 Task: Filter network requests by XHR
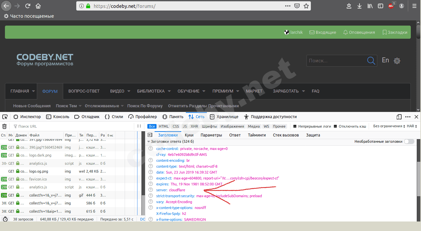[x=194, y=126]
